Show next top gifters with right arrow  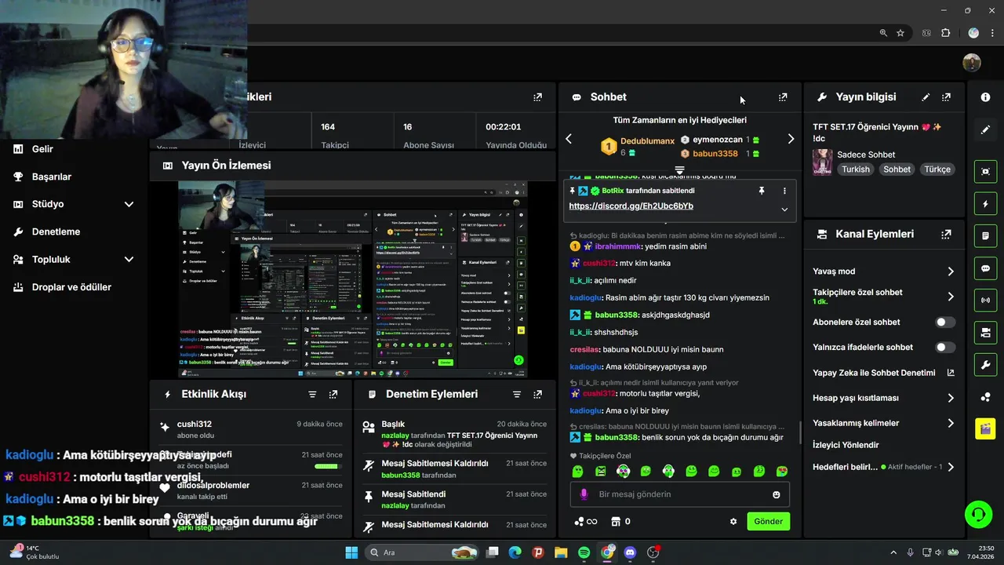[x=791, y=139]
